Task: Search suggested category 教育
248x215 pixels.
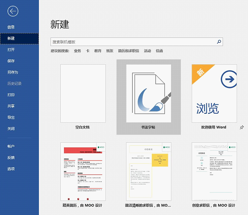Action: point(98,51)
